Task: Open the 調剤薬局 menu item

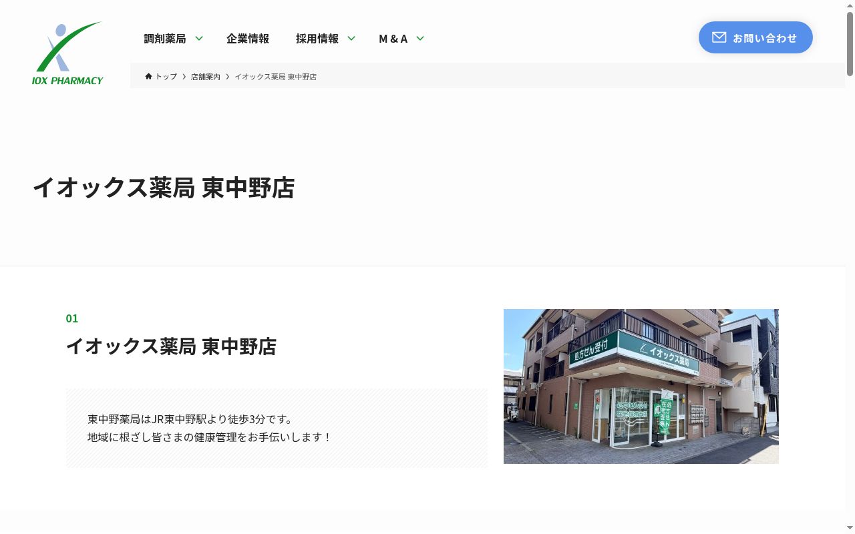Action: (165, 38)
